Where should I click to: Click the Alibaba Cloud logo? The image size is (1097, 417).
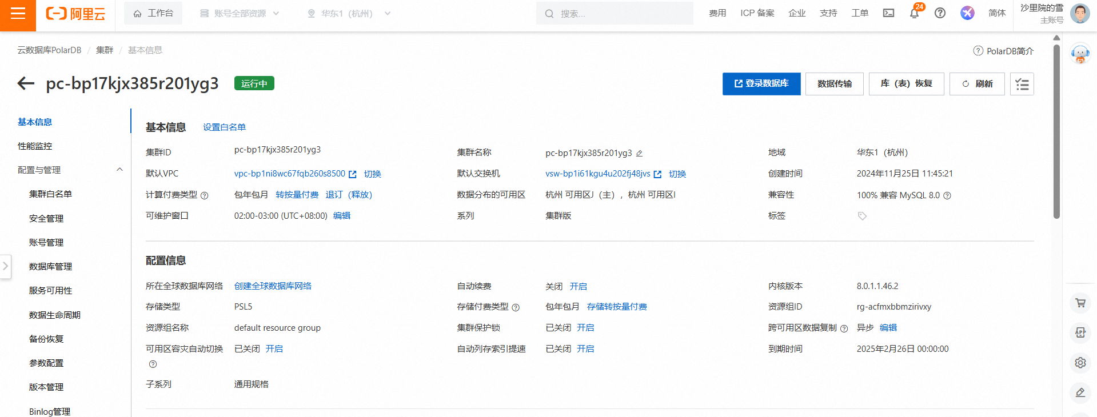75,14
